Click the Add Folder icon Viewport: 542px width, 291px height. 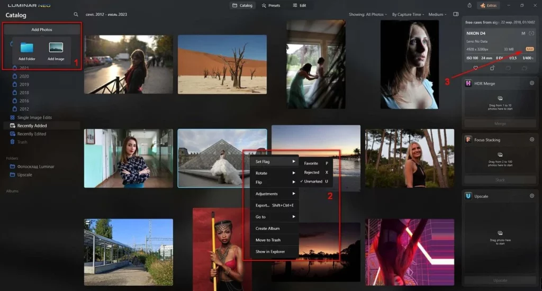point(26,48)
